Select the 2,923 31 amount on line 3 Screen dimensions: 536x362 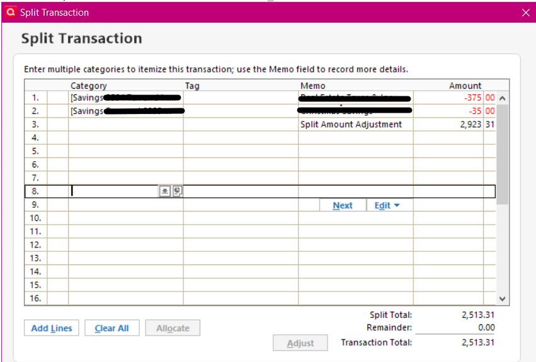click(x=477, y=125)
